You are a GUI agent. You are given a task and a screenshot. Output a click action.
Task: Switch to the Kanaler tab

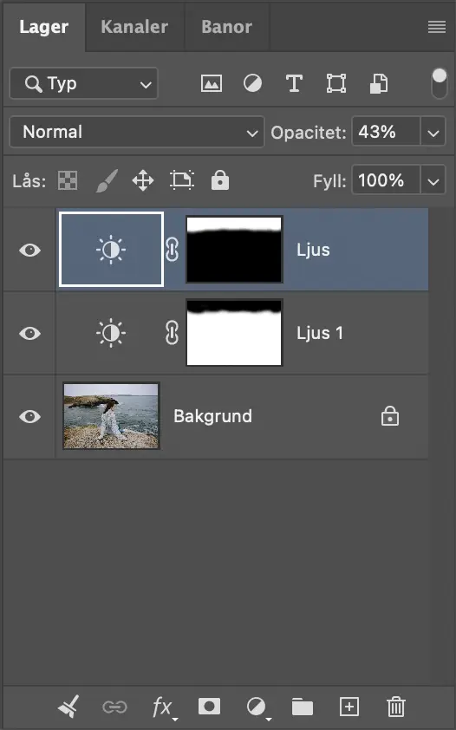(134, 27)
